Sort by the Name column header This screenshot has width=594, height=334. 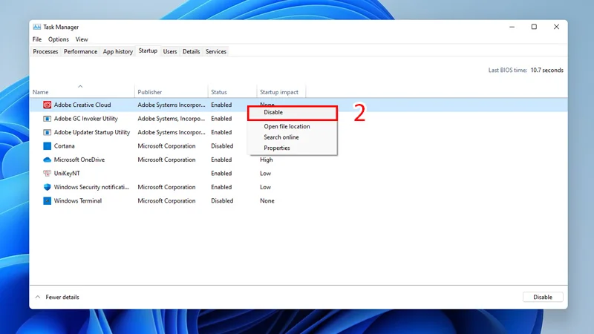point(41,92)
